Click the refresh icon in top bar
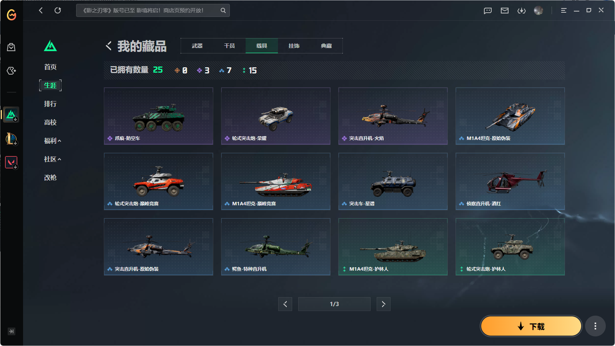This screenshot has height=346, width=615. (58, 10)
